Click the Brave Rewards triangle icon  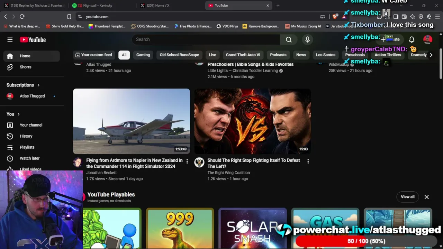pos(344,17)
